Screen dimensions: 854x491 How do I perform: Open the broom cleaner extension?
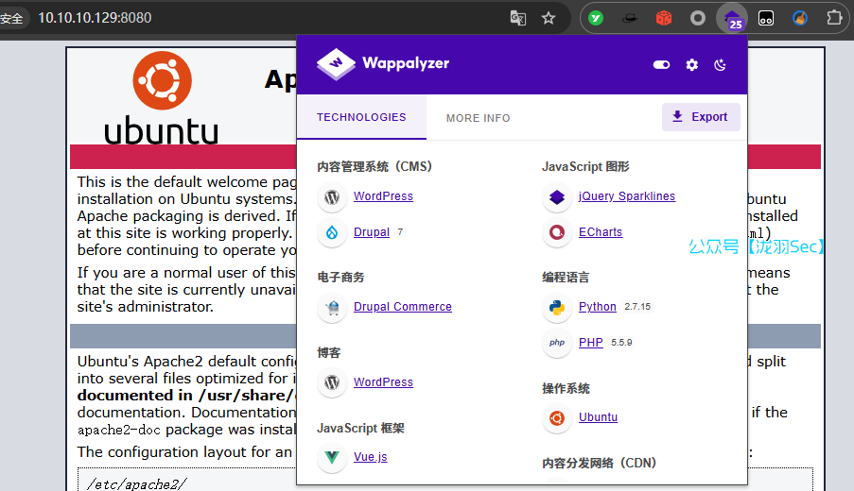click(800, 18)
